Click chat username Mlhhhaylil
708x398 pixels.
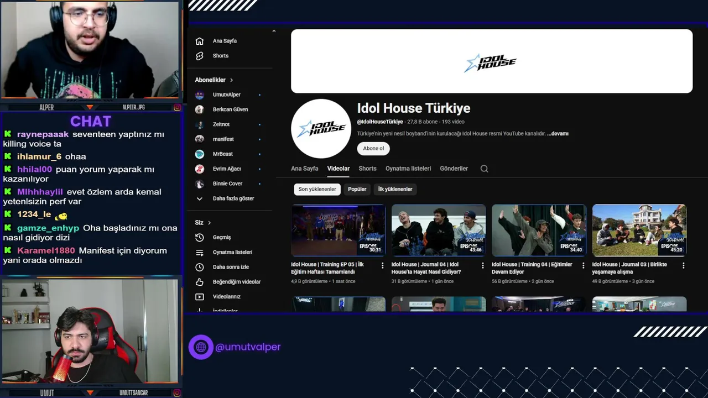(40, 192)
